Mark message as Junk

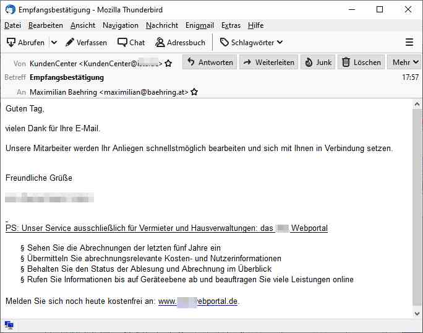(x=318, y=63)
